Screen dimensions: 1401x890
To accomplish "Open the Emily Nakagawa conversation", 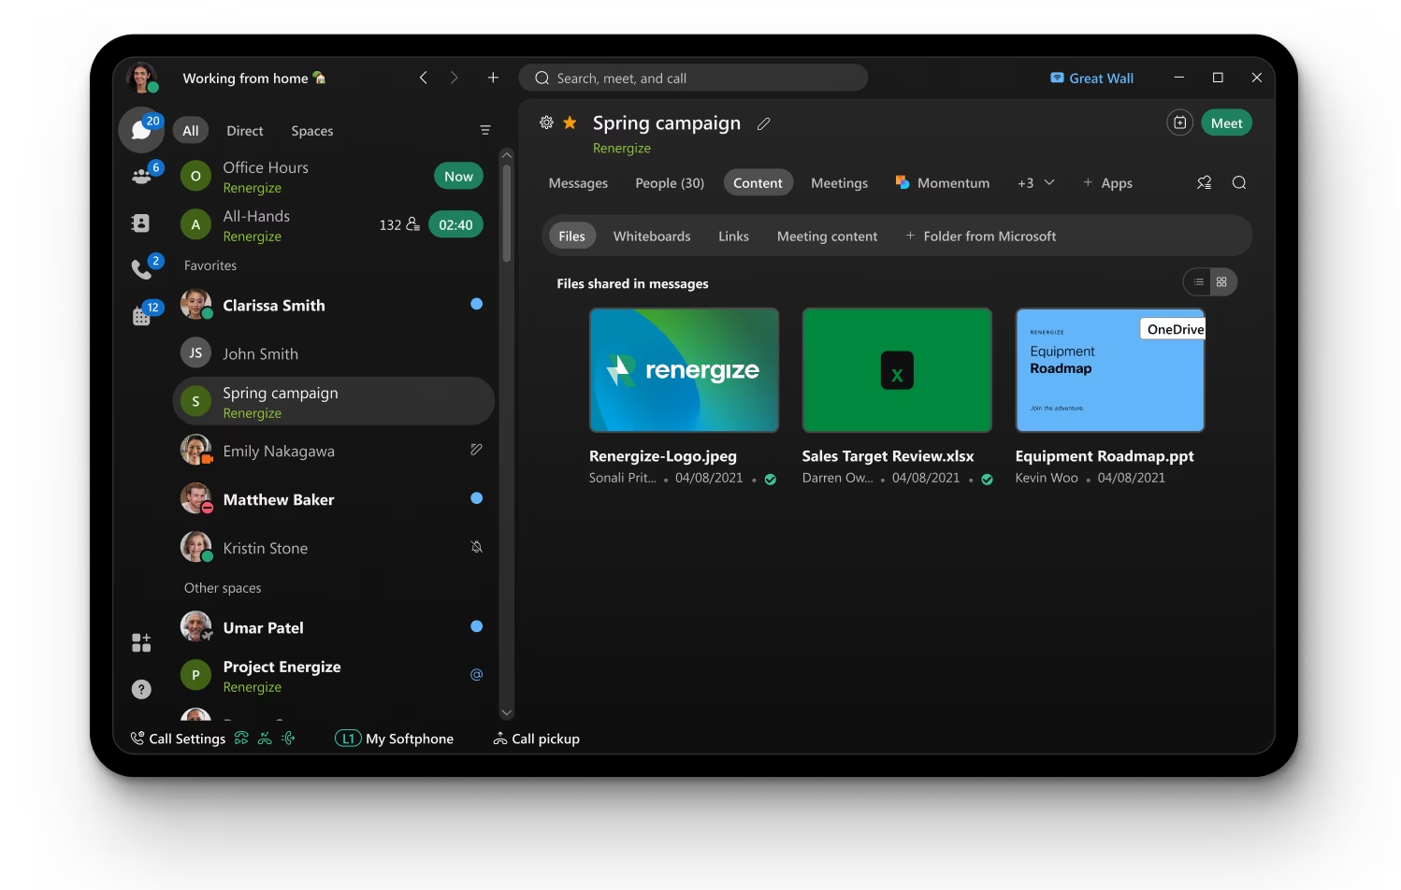I will [333, 451].
